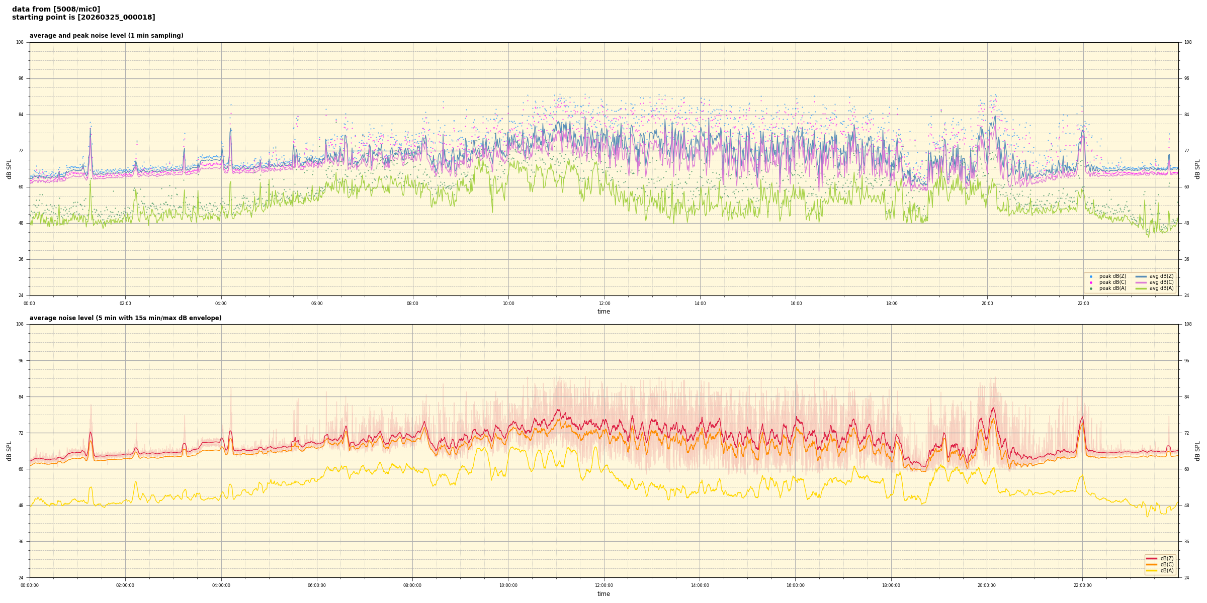Screen dimensions: 1207x603
Task: Click the 'average and peak noise level' chart title
Action: [x=106, y=36]
